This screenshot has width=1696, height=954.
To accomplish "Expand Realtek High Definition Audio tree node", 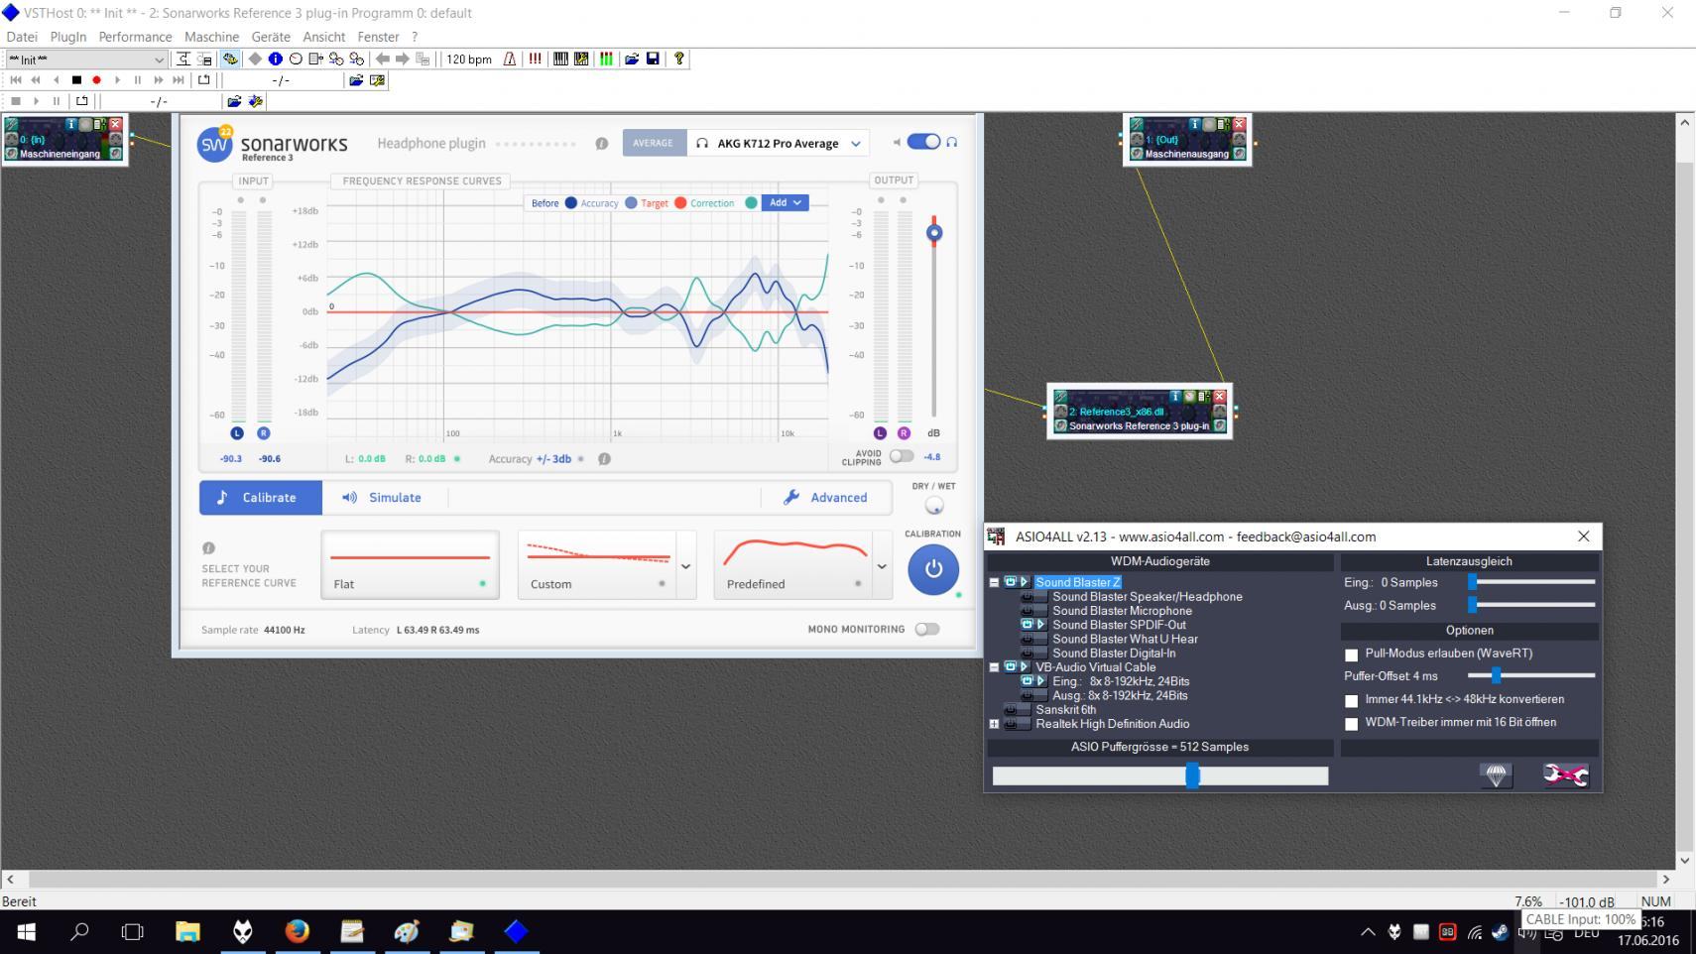I will pyautogui.click(x=994, y=724).
